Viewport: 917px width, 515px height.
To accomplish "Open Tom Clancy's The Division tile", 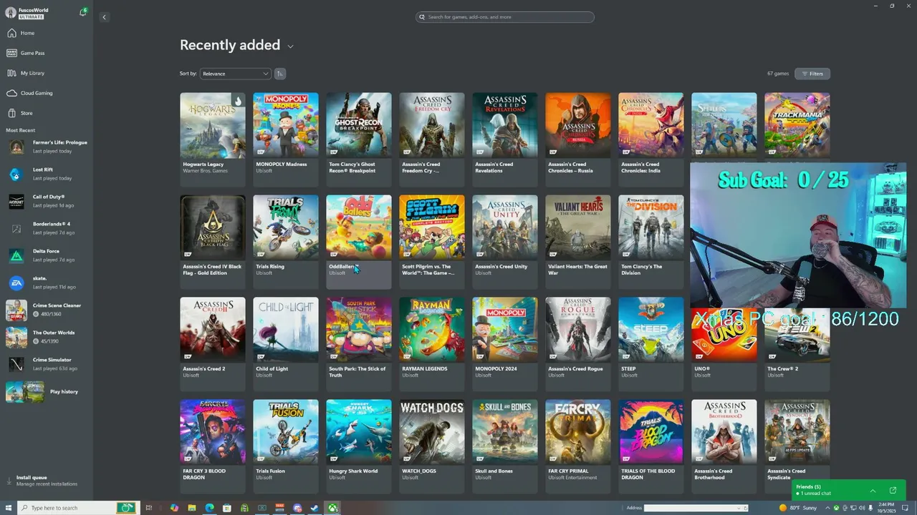I will (x=651, y=242).
